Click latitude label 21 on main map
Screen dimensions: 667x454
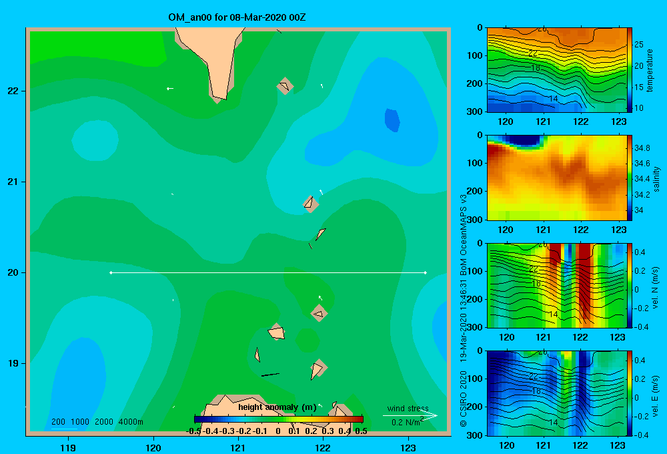13,182
